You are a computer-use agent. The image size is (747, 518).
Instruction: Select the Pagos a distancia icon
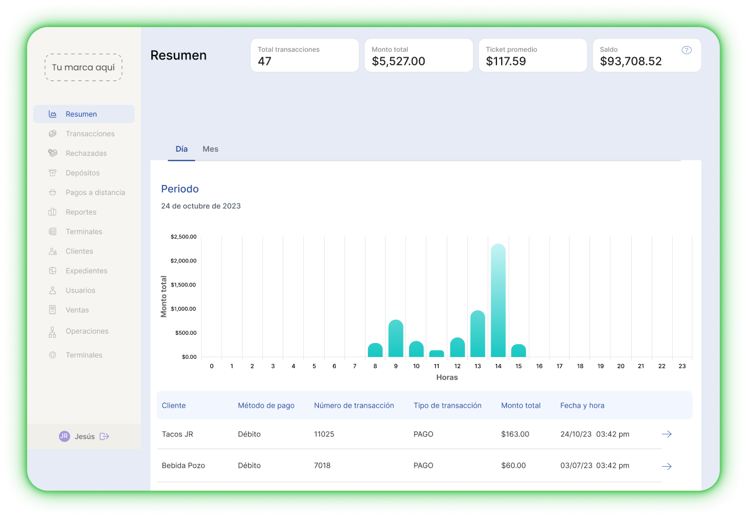coord(53,192)
